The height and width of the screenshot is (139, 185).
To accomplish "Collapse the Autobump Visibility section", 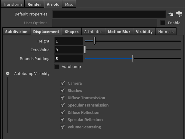I will (x=8, y=73).
